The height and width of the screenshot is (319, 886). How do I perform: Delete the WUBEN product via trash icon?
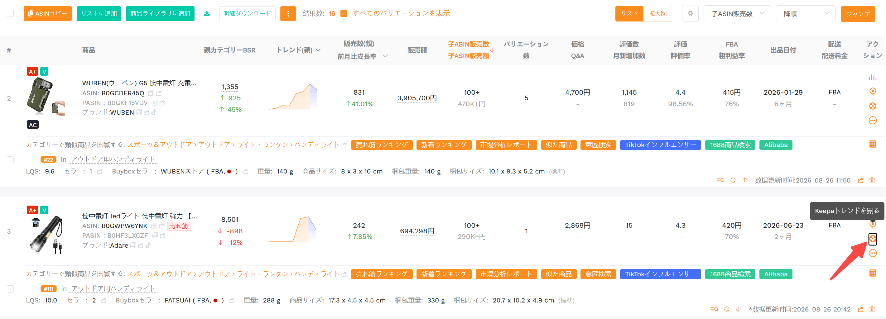coord(872,180)
